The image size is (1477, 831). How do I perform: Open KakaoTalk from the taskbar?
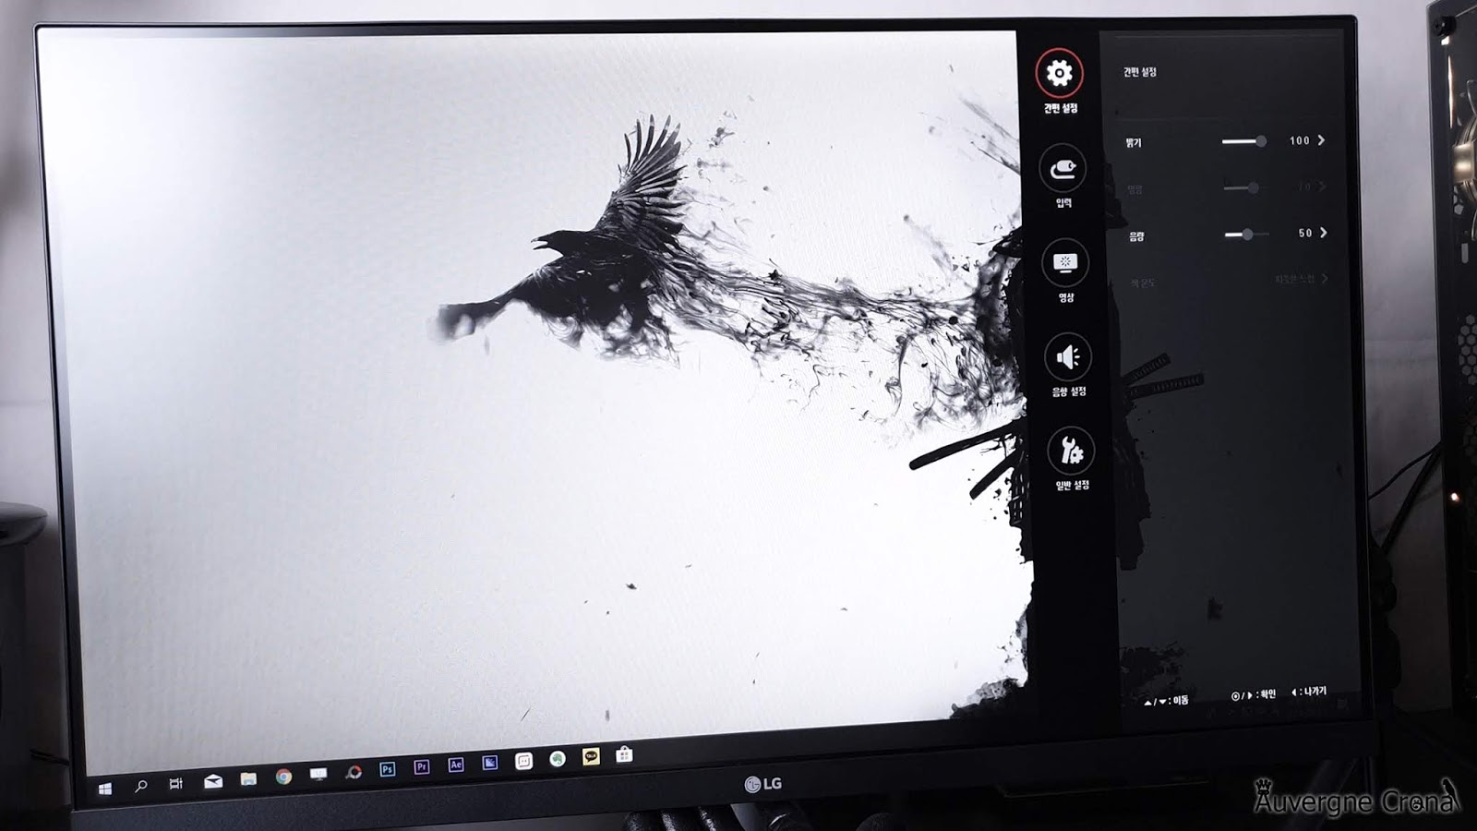(x=591, y=756)
